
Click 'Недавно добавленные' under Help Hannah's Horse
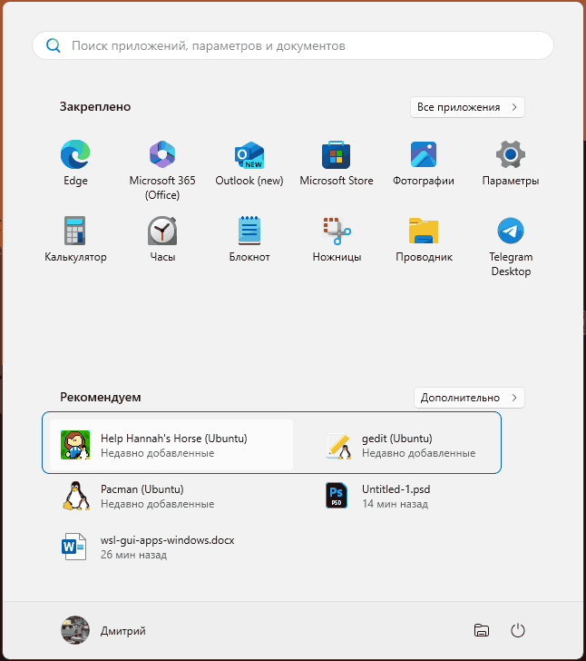point(158,453)
